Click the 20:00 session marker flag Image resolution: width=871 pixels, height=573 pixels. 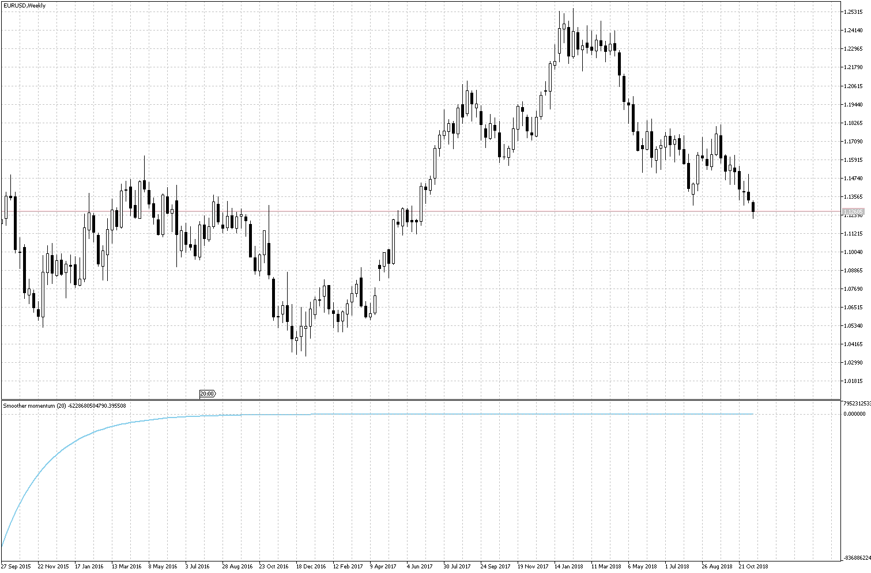(x=207, y=394)
